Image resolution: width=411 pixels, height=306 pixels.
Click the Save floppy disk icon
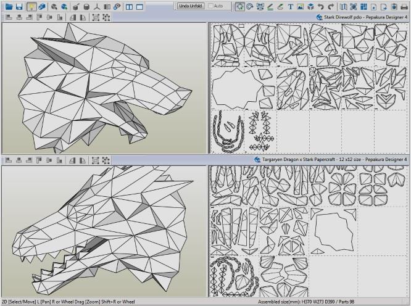coord(19,7)
